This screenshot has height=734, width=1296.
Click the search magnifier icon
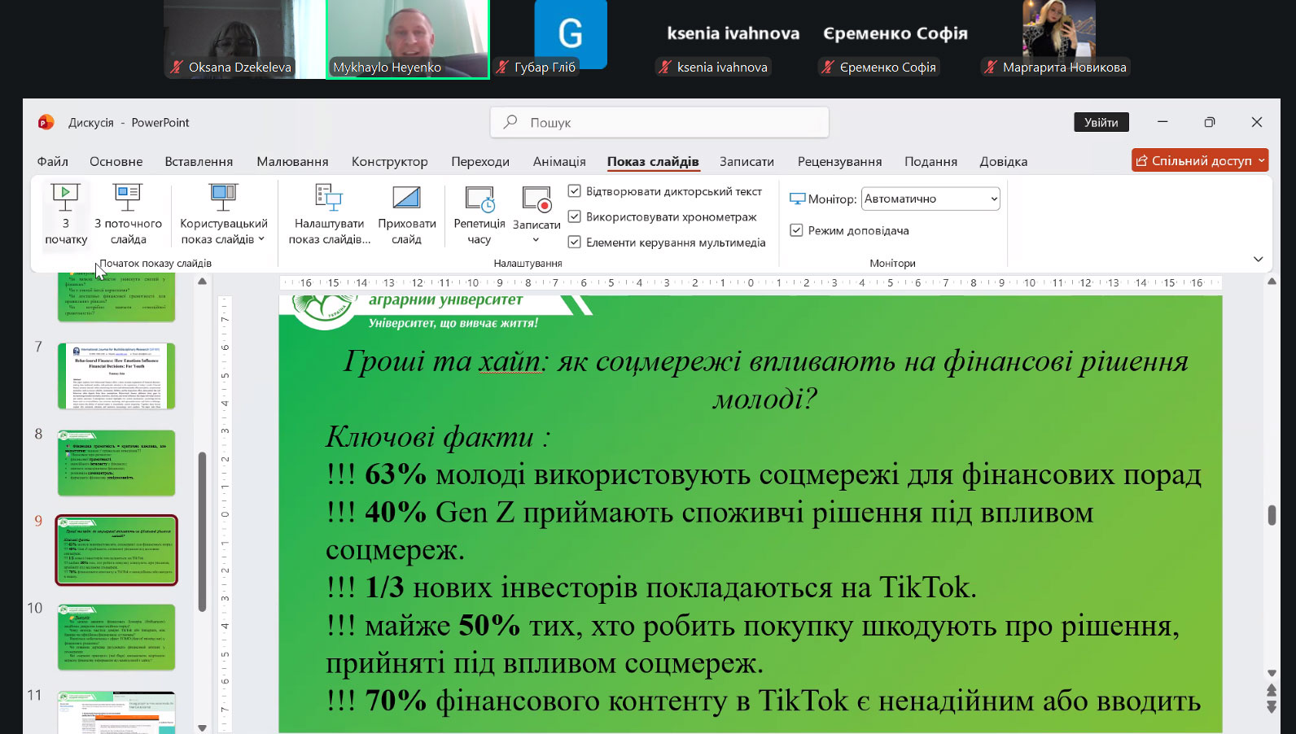510,122
